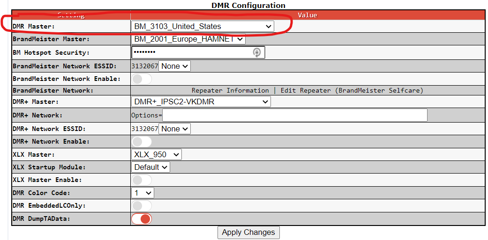Click the DMR+ Network Options input field

tap(295, 115)
